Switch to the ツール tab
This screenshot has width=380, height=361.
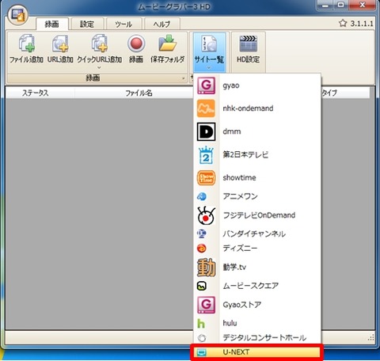point(123,24)
